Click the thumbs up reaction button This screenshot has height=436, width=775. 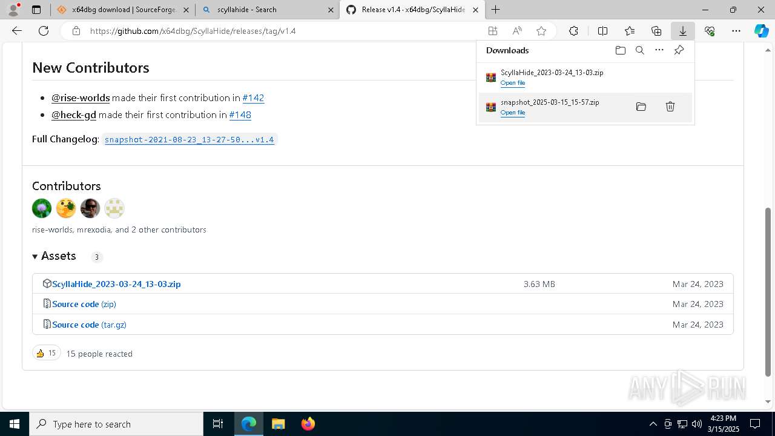click(x=47, y=353)
